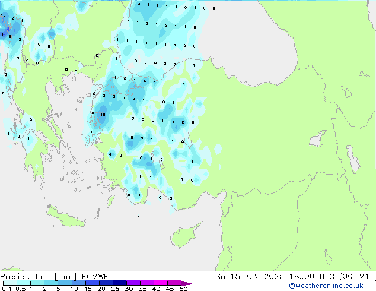Click the legend label "0.5"
This screenshot has width=376, height=291.
tap(20, 289)
